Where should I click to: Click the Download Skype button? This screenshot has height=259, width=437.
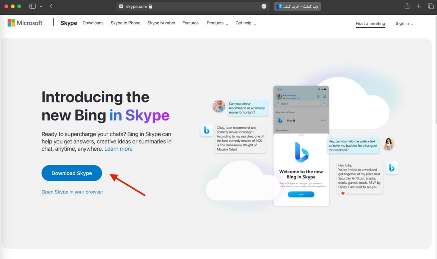tap(72, 173)
